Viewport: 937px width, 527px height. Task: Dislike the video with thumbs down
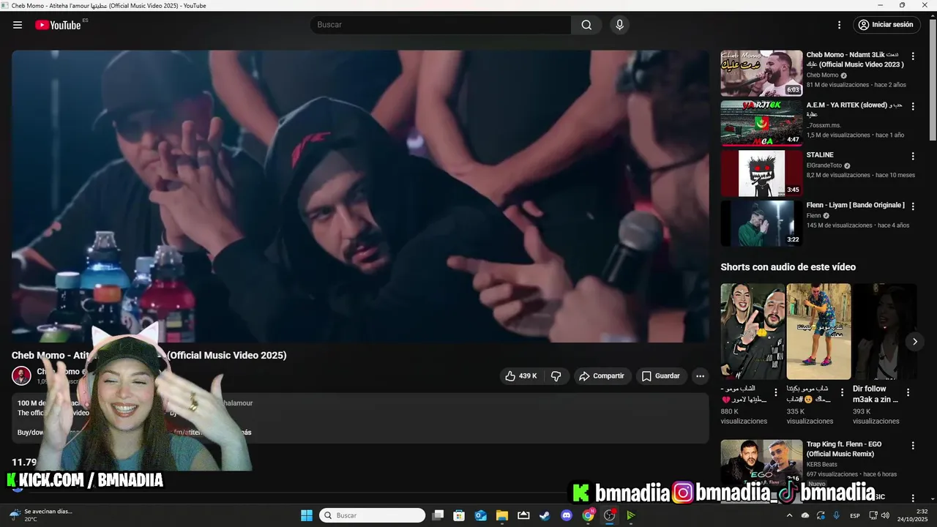[556, 376]
